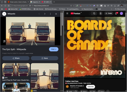Go to the browser home page
127x92 pixels.
(x=9, y=6)
